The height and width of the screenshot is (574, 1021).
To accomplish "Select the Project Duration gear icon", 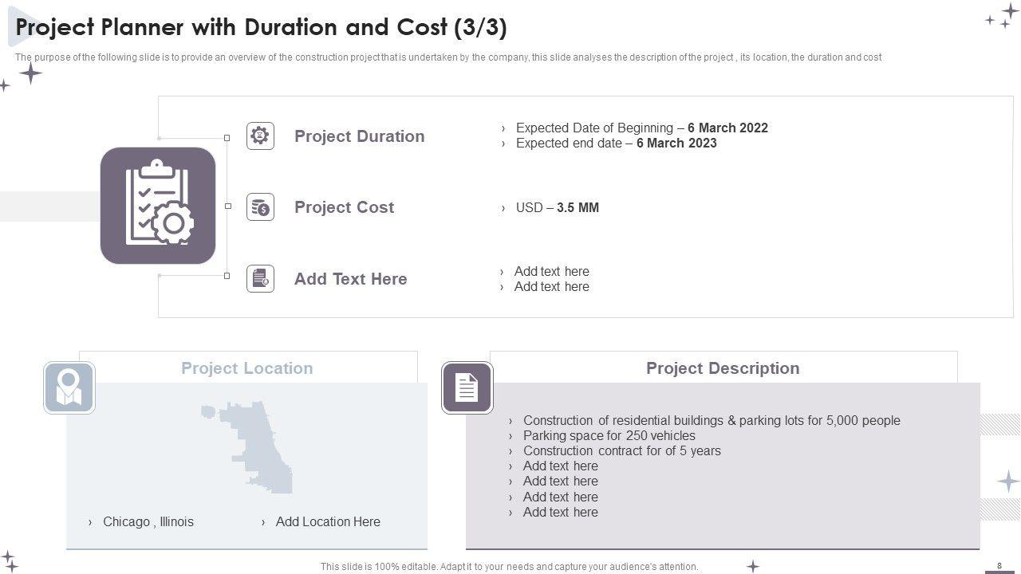I will click(260, 136).
